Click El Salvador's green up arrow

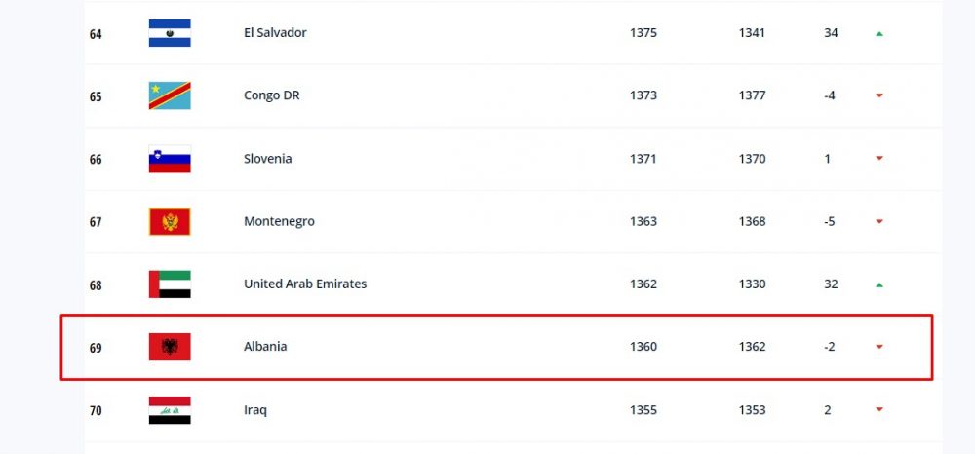pyautogui.click(x=879, y=33)
